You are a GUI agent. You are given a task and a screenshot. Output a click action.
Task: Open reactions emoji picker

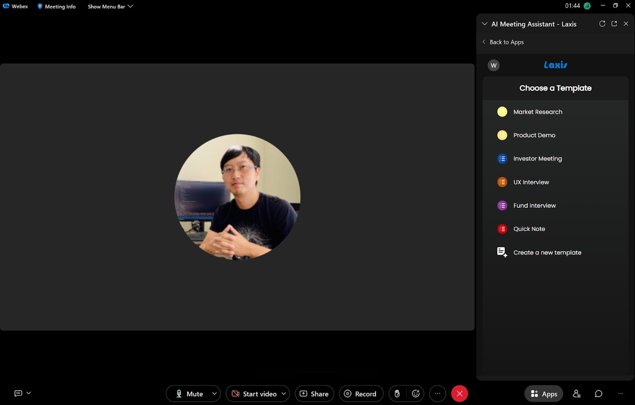click(416, 393)
